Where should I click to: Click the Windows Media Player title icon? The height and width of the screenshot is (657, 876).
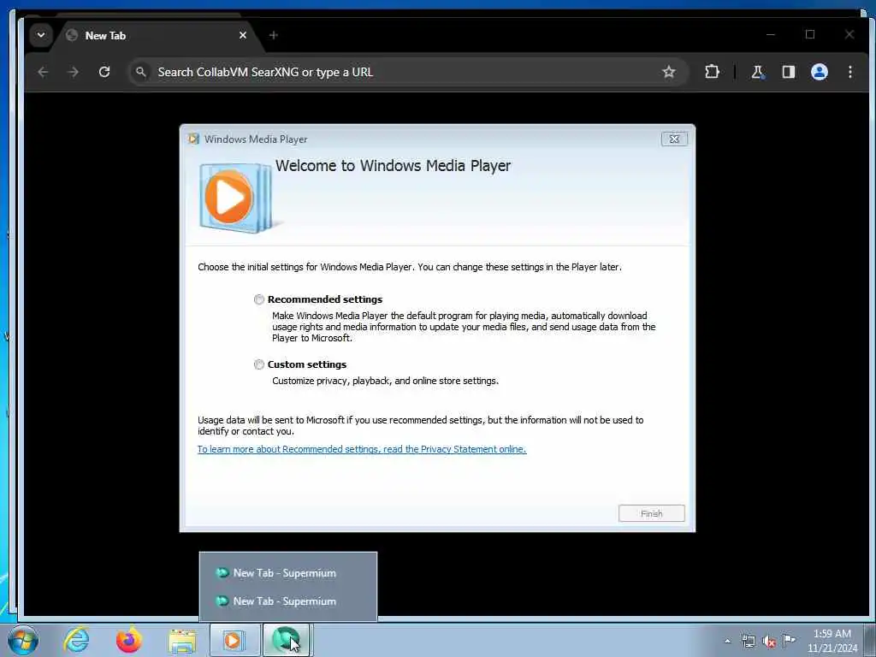[193, 139]
